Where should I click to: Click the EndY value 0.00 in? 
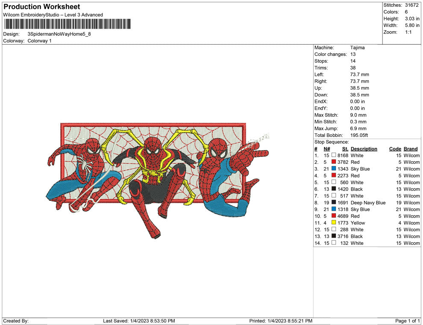[x=358, y=108]
